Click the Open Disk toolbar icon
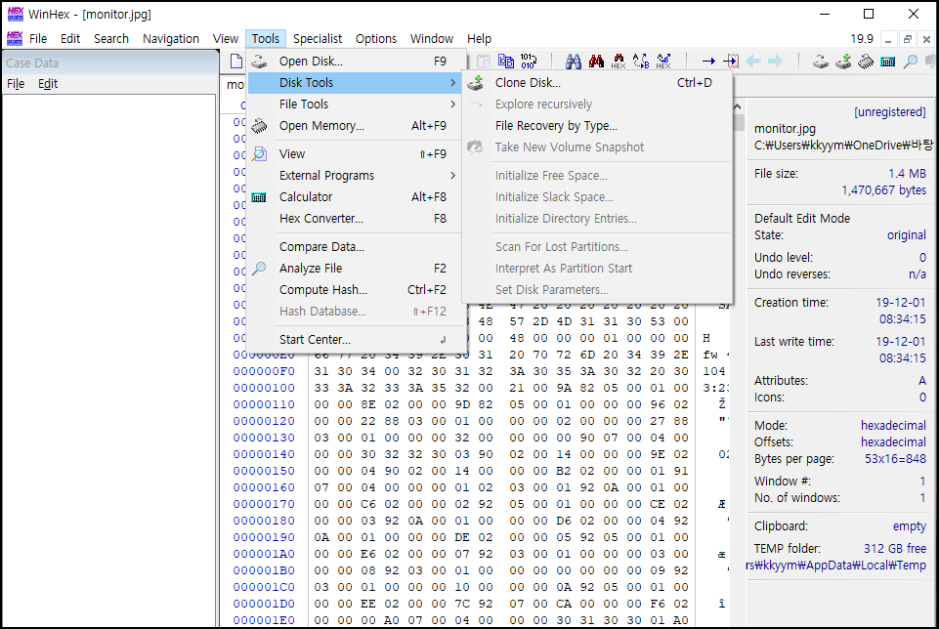 pos(821,62)
